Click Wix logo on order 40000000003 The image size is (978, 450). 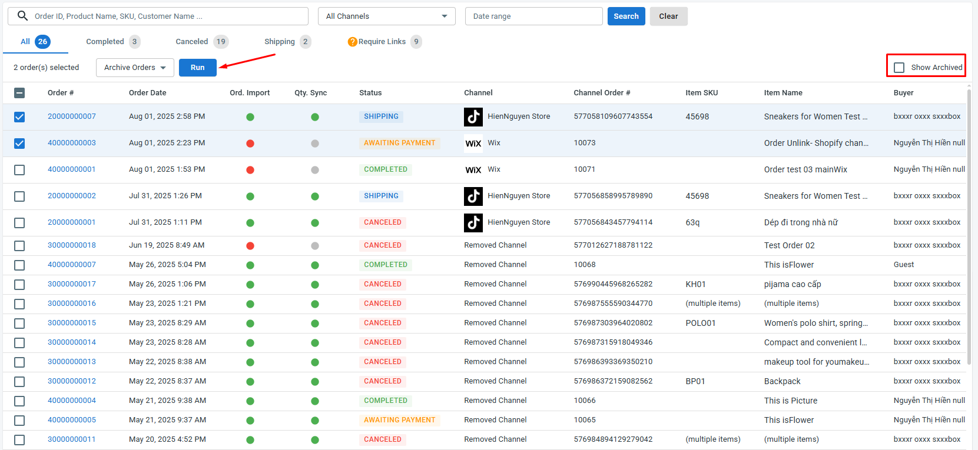click(x=473, y=144)
